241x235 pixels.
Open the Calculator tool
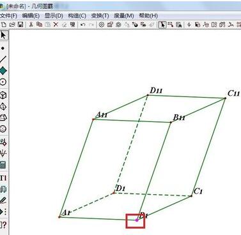click(3, 165)
